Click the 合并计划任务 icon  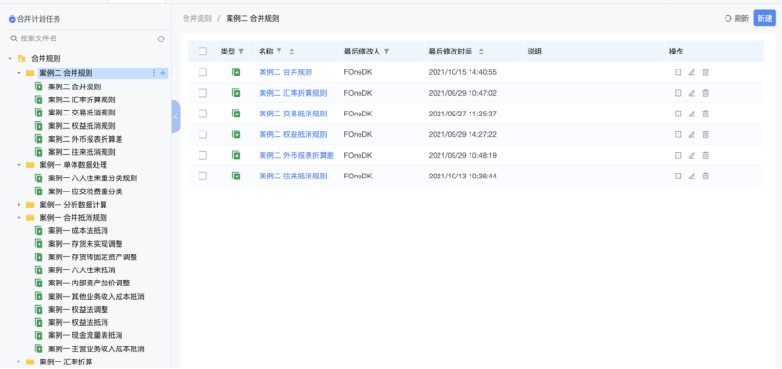[x=12, y=19]
